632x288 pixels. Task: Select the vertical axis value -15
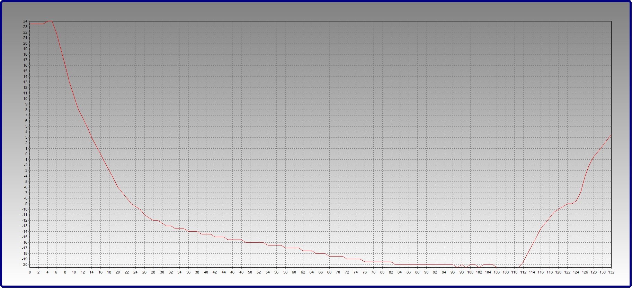click(25, 237)
